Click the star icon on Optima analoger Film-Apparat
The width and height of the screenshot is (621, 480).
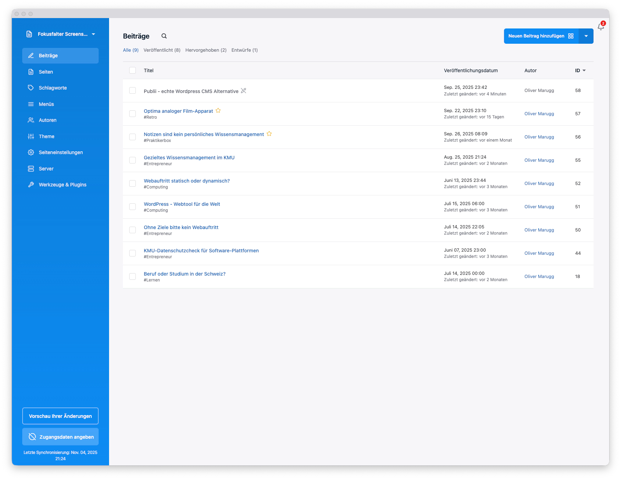click(x=218, y=111)
